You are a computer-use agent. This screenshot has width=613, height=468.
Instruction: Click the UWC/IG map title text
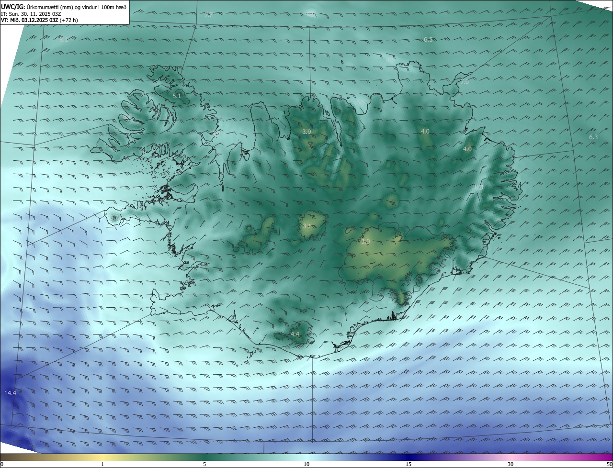[64, 7]
